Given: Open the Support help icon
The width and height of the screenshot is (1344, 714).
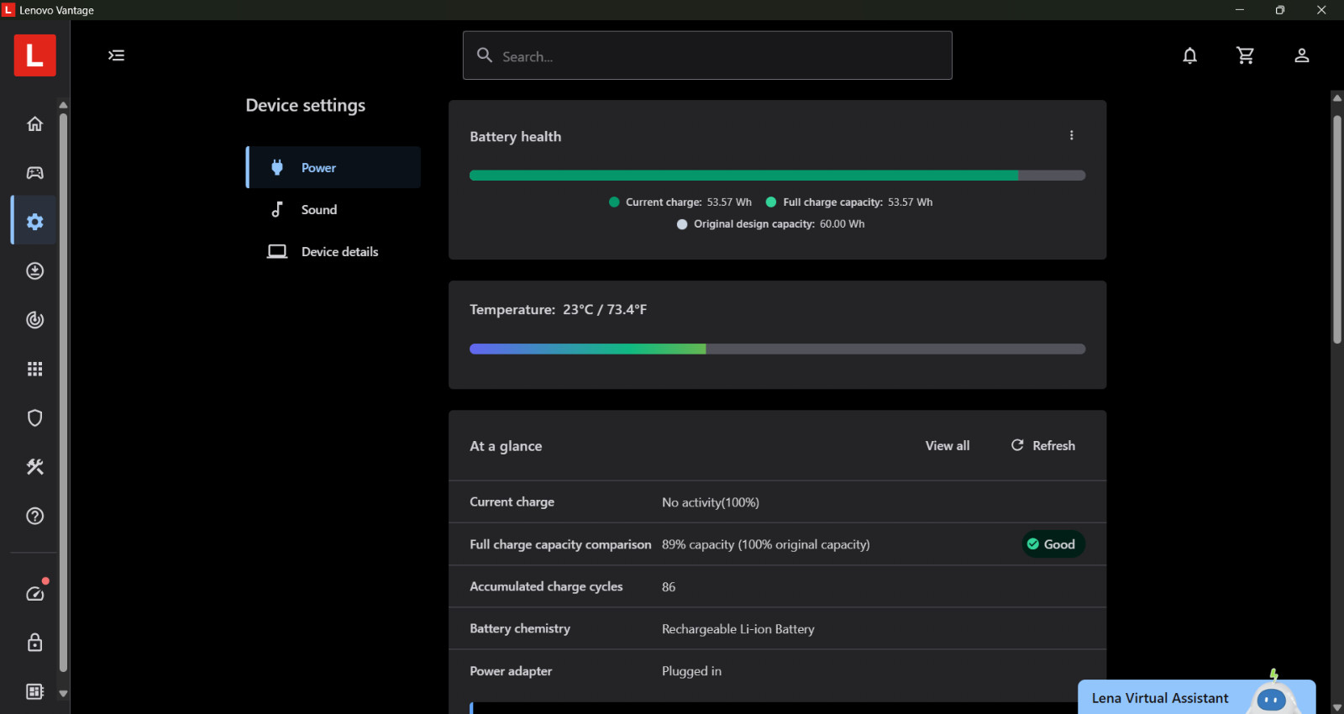Looking at the screenshot, I should [34, 516].
